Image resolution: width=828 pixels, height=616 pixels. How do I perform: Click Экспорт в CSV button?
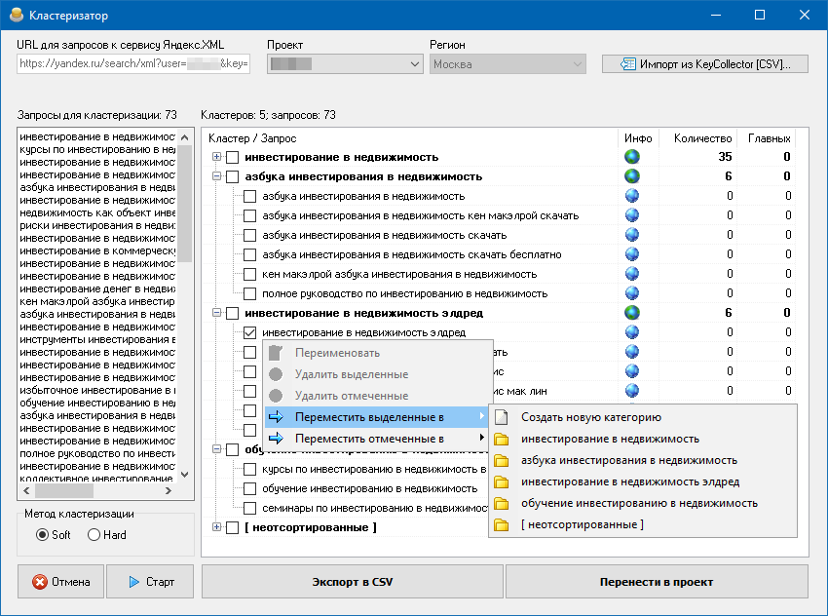(353, 582)
